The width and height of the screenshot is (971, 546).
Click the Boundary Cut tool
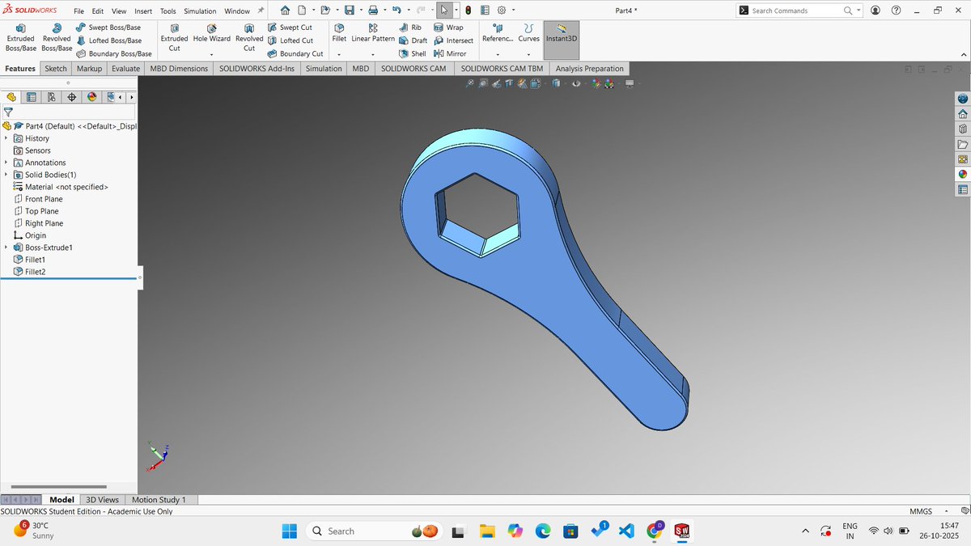pos(295,53)
